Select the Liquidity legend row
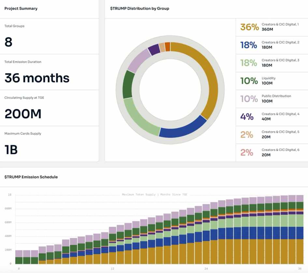 [272, 81]
